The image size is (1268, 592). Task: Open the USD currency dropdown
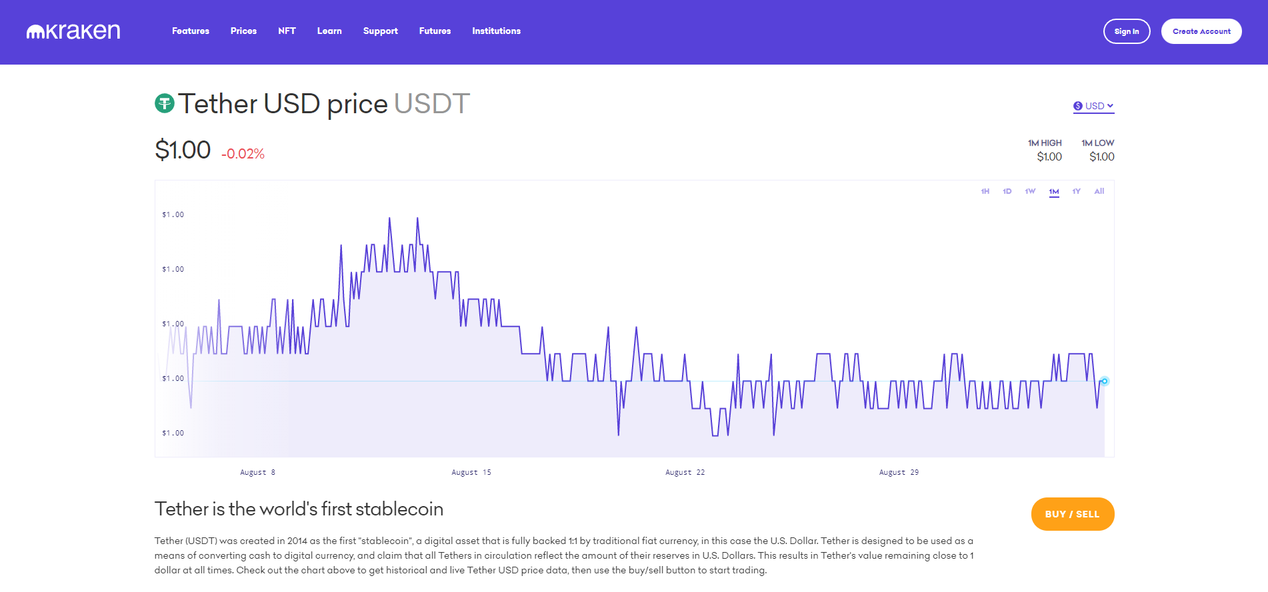pyautogui.click(x=1094, y=106)
